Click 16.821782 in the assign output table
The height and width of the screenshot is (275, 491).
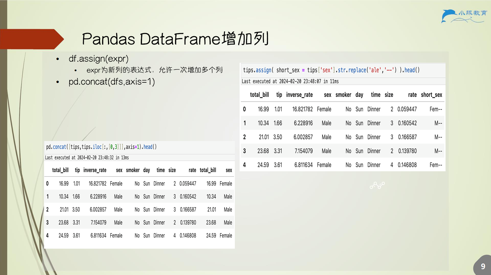click(x=302, y=109)
